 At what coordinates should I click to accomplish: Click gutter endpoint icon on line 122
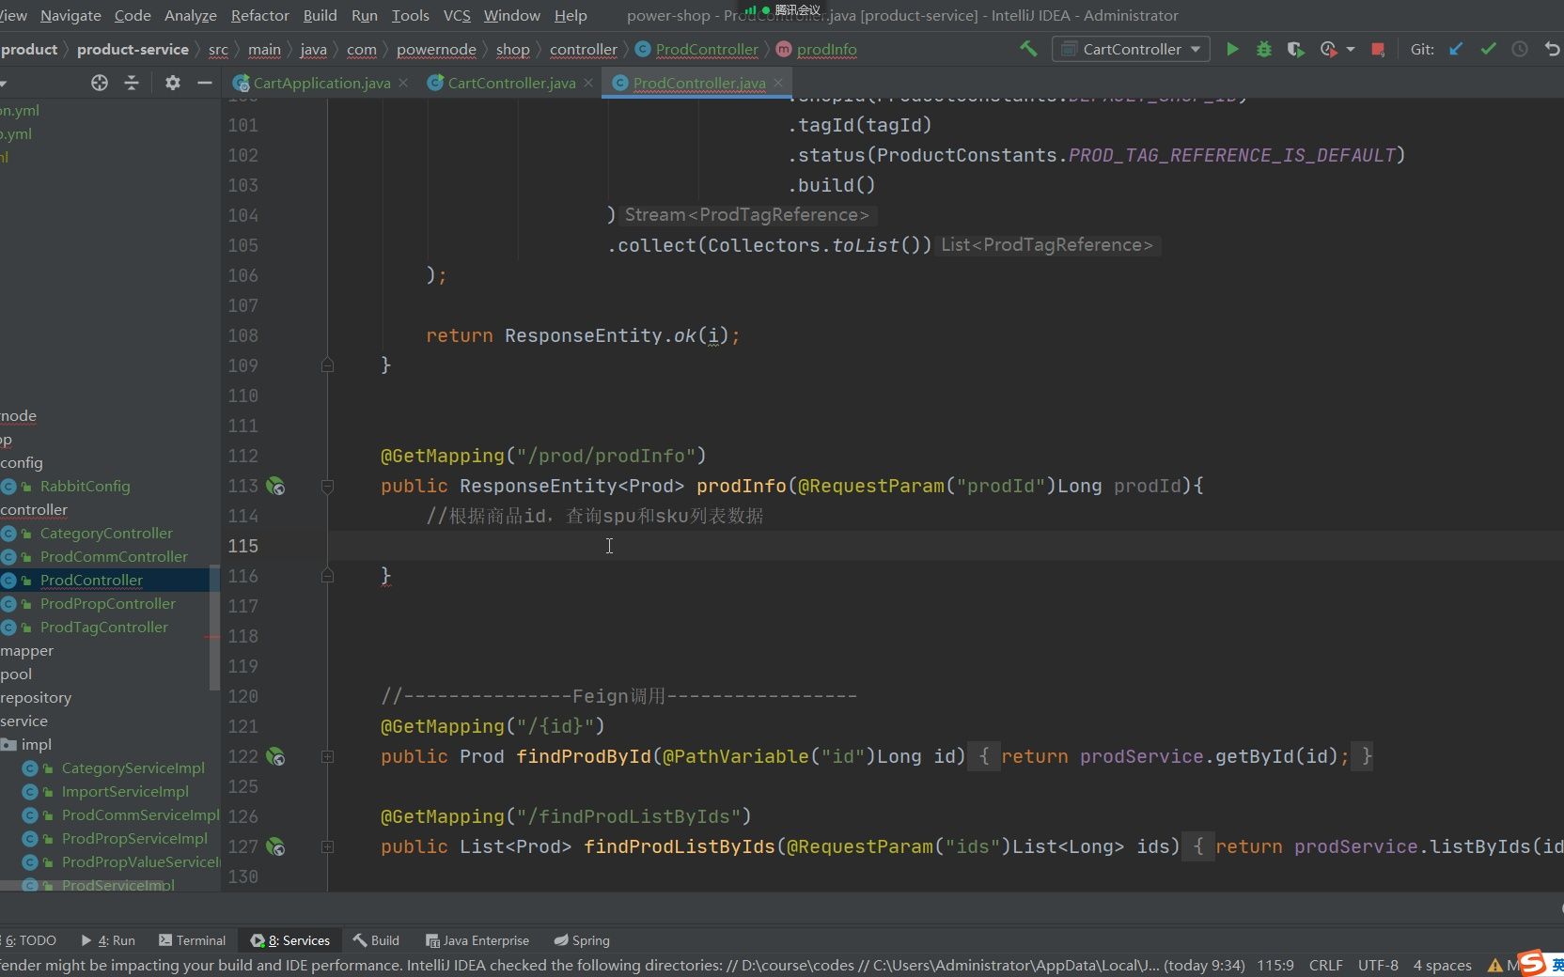[x=275, y=756]
